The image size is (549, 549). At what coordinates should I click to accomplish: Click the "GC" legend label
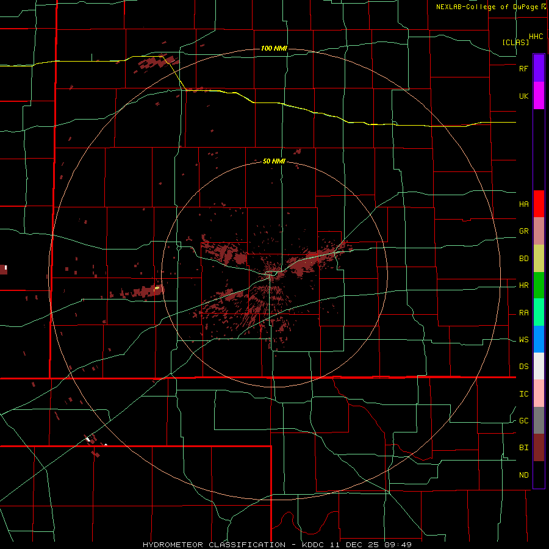coord(523,421)
